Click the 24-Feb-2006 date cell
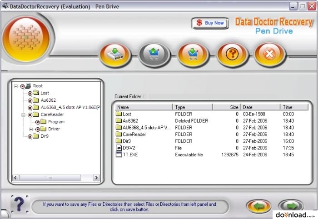The width and height of the screenshot is (318, 219). pos(255,155)
